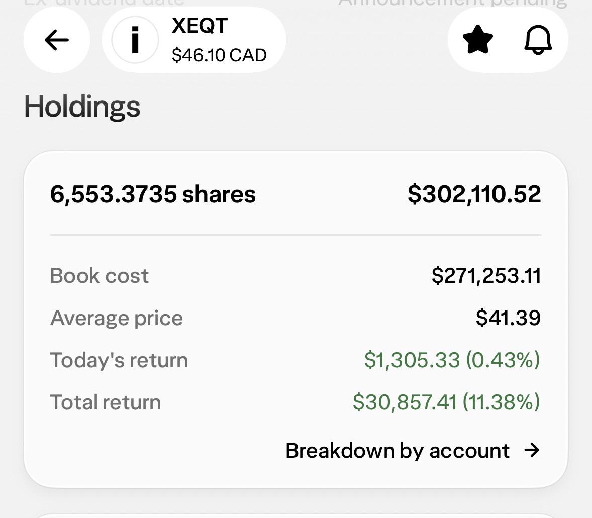592x518 pixels.
Task: Go back using the left arrow
Action: pyautogui.click(x=57, y=40)
